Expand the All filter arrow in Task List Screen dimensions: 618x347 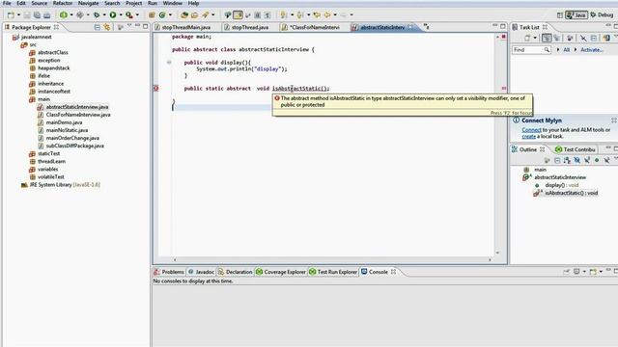(558, 49)
